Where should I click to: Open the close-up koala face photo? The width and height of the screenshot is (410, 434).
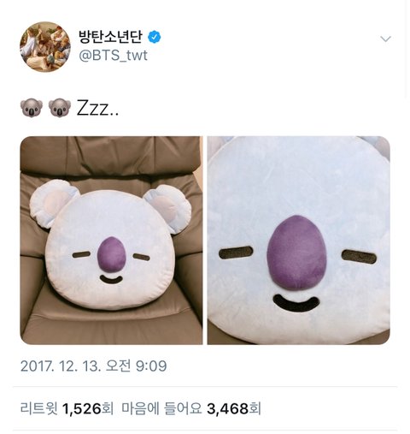298,241
